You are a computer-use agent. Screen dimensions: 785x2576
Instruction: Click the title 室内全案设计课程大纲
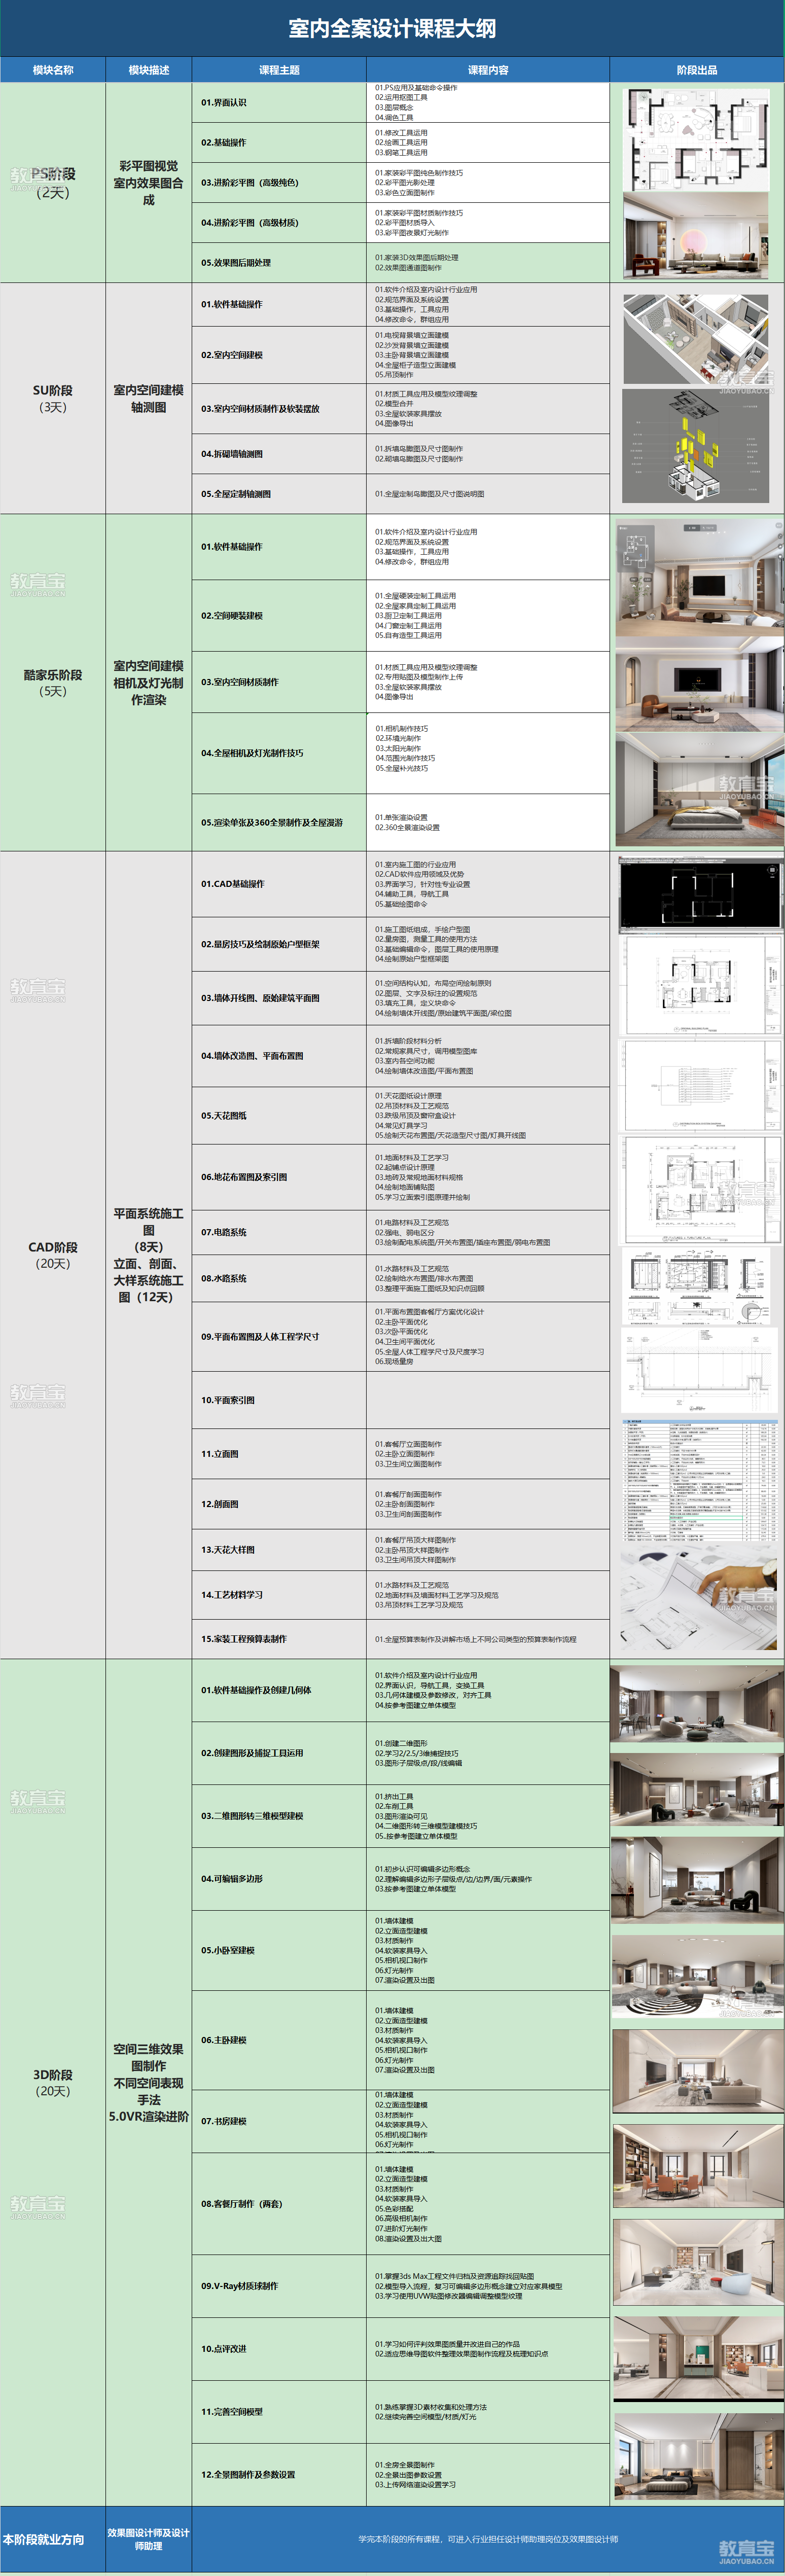point(392,28)
